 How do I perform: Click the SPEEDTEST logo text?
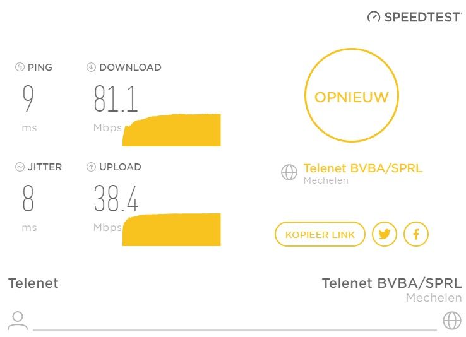click(422, 17)
